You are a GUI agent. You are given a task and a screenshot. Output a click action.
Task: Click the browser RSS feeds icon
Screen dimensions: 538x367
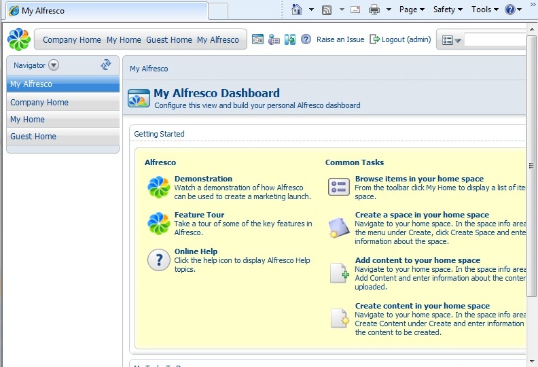(327, 10)
